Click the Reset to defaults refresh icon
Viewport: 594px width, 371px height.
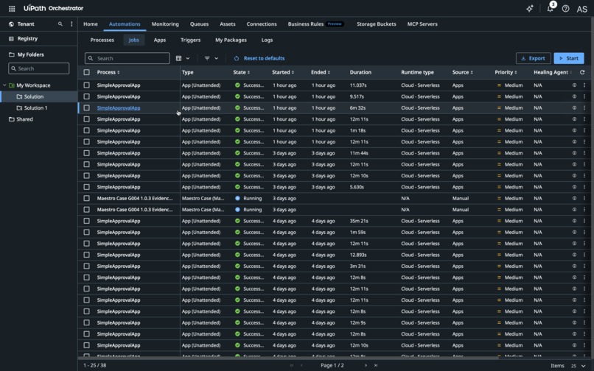237,58
